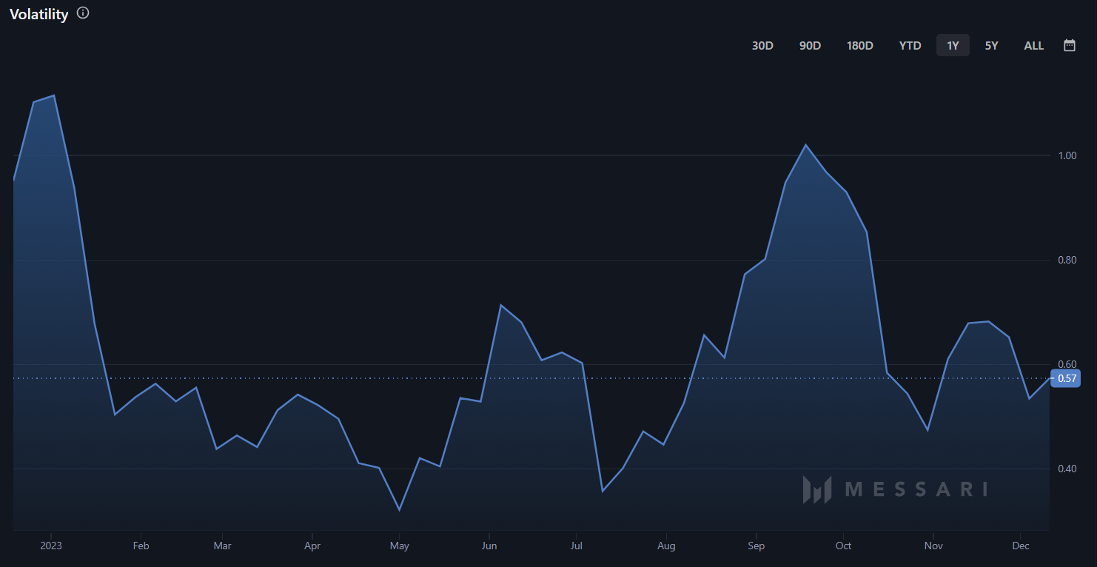Screen dimensions: 1097x567
Task: Select the 90D time range
Action: point(810,45)
